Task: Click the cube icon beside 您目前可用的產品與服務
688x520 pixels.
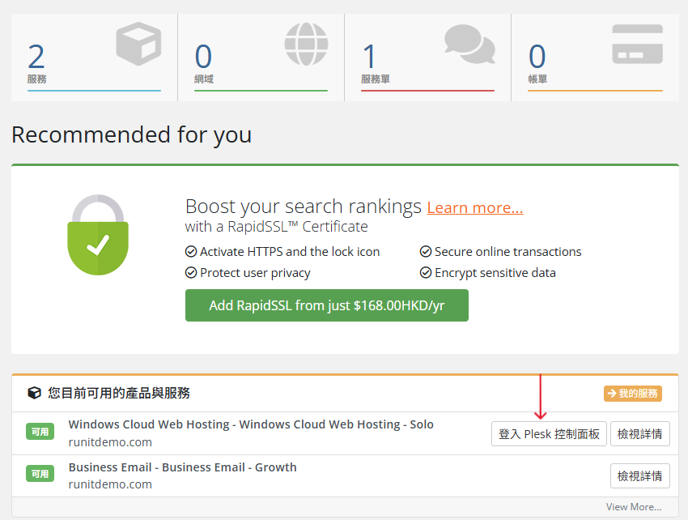Action: [x=34, y=393]
